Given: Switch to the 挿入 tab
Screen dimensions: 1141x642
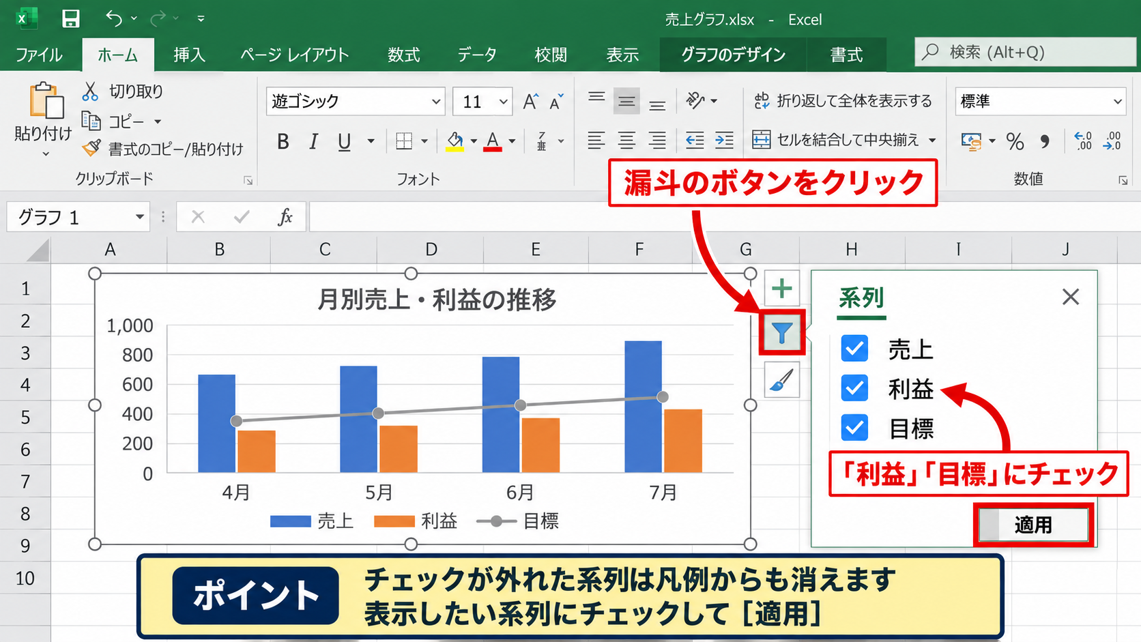Looking at the screenshot, I should (x=189, y=55).
